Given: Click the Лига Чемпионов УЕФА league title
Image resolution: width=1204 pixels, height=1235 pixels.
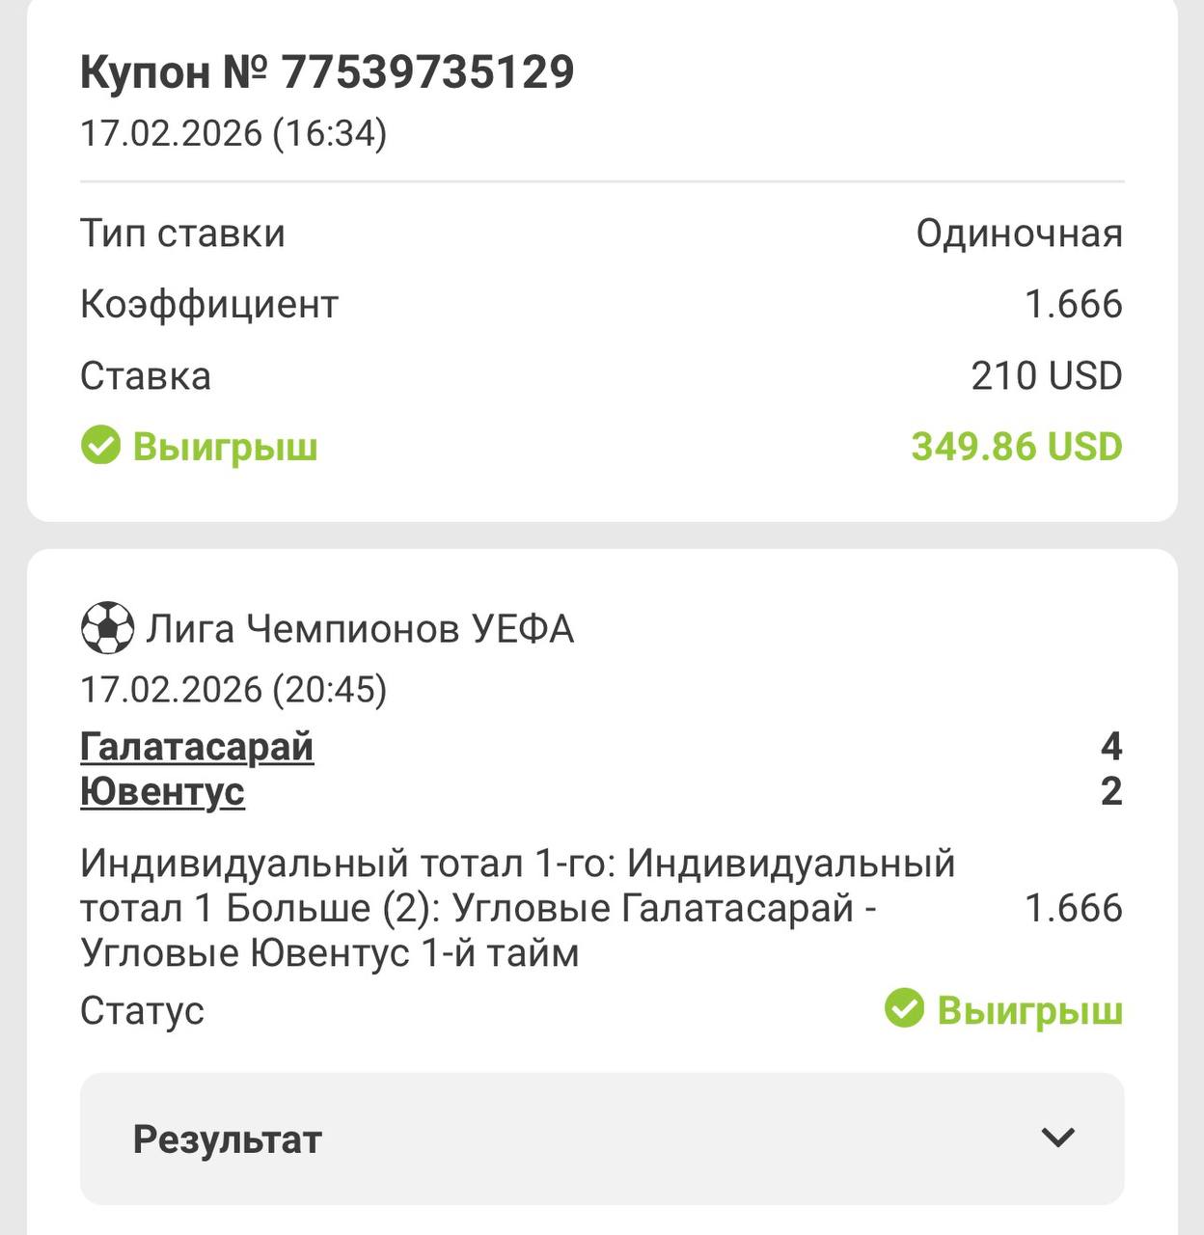Looking at the screenshot, I should click(x=360, y=629).
